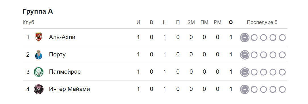Click the bold О points column header

click(231, 22)
